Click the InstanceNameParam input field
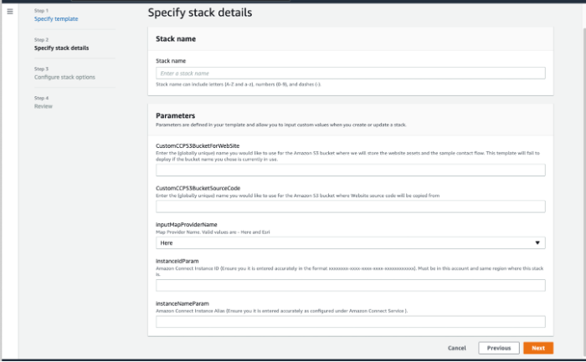 click(350, 321)
